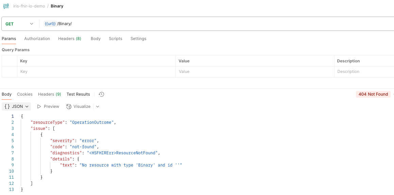The width and height of the screenshot is (394, 195).
Task: Click the HTTP request icon in breadcrumb
Action: point(6,6)
